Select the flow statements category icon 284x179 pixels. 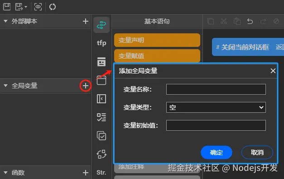101,25
